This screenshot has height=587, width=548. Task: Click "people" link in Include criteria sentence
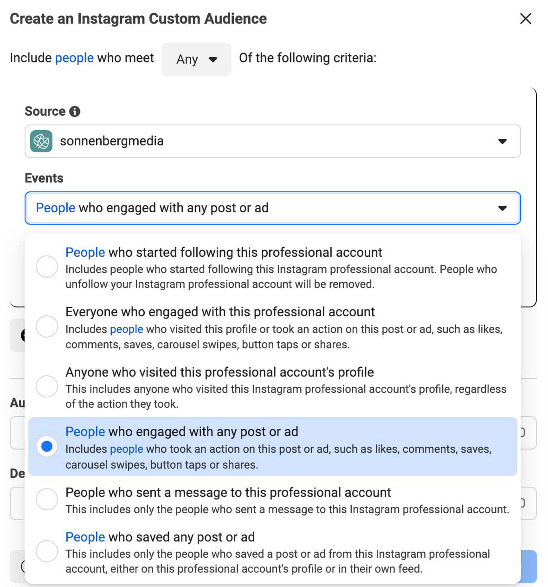pos(74,58)
